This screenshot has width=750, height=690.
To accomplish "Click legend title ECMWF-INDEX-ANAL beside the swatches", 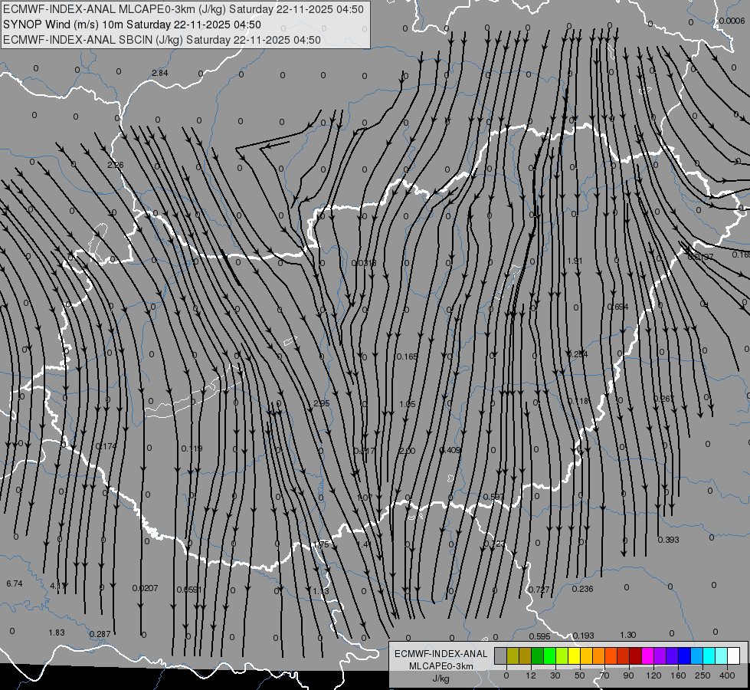I will pyautogui.click(x=441, y=654).
